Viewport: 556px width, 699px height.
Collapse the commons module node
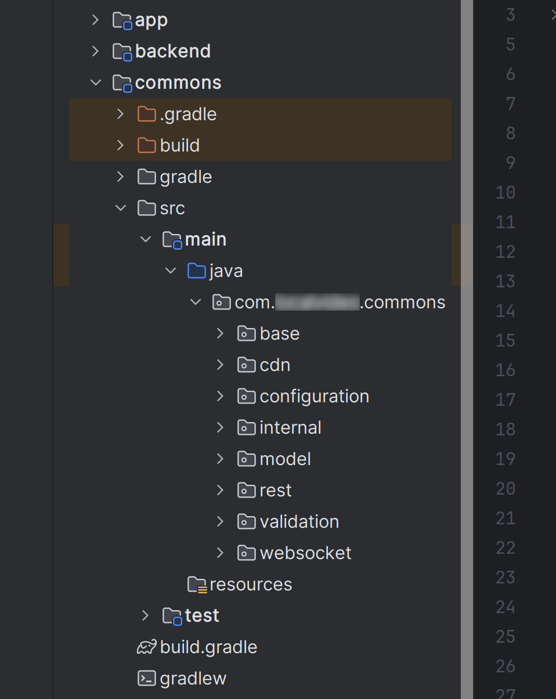[x=96, y=83]
